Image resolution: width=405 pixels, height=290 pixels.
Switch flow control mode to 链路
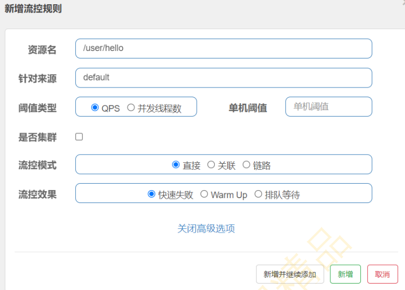click(247, 165)
